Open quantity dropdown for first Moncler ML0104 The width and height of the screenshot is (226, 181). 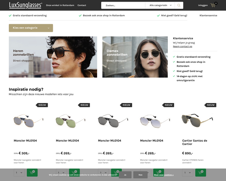point(19,173)
